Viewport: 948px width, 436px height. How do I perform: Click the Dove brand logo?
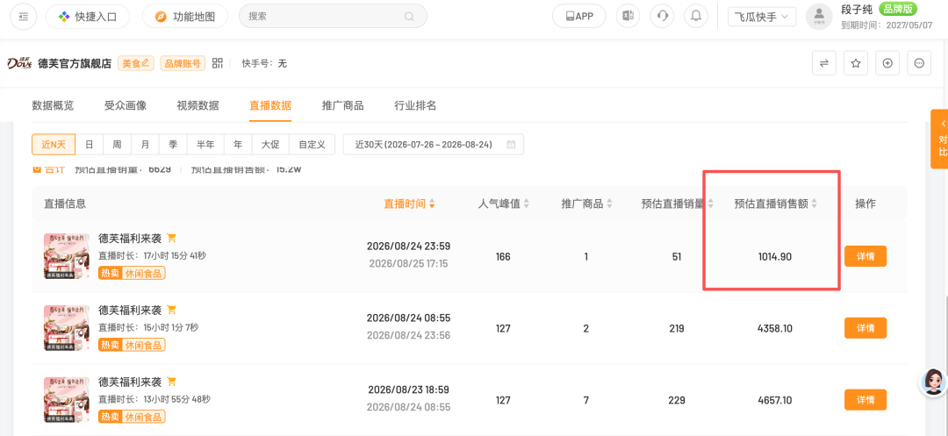19,63
